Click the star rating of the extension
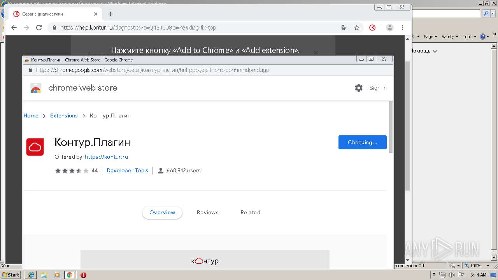 [72, 170]
